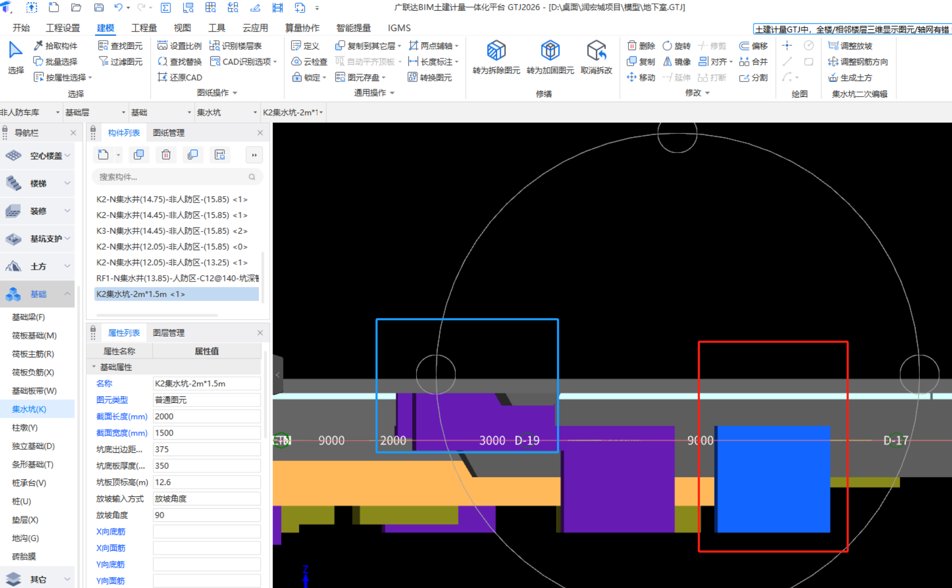Click 查找替换 tool
The height and width of the screenshot is (588, 952).
point(179,62)
